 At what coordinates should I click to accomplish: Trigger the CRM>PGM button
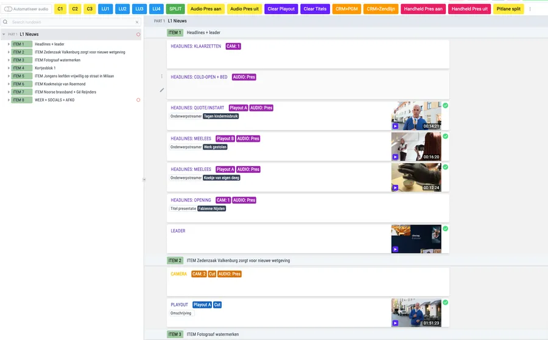346,9
